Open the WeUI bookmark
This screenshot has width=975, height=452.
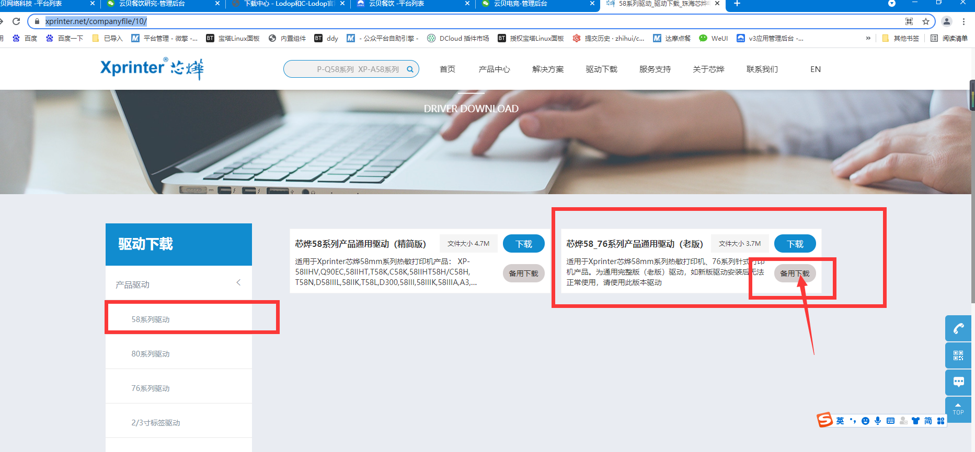[x=714, y=38]
